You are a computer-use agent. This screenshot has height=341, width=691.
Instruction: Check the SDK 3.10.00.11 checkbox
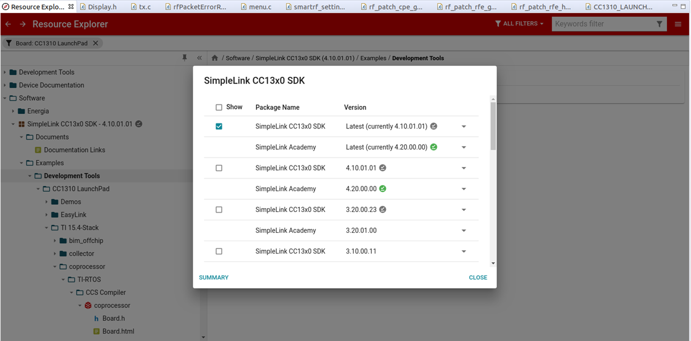tap(219, 251)
